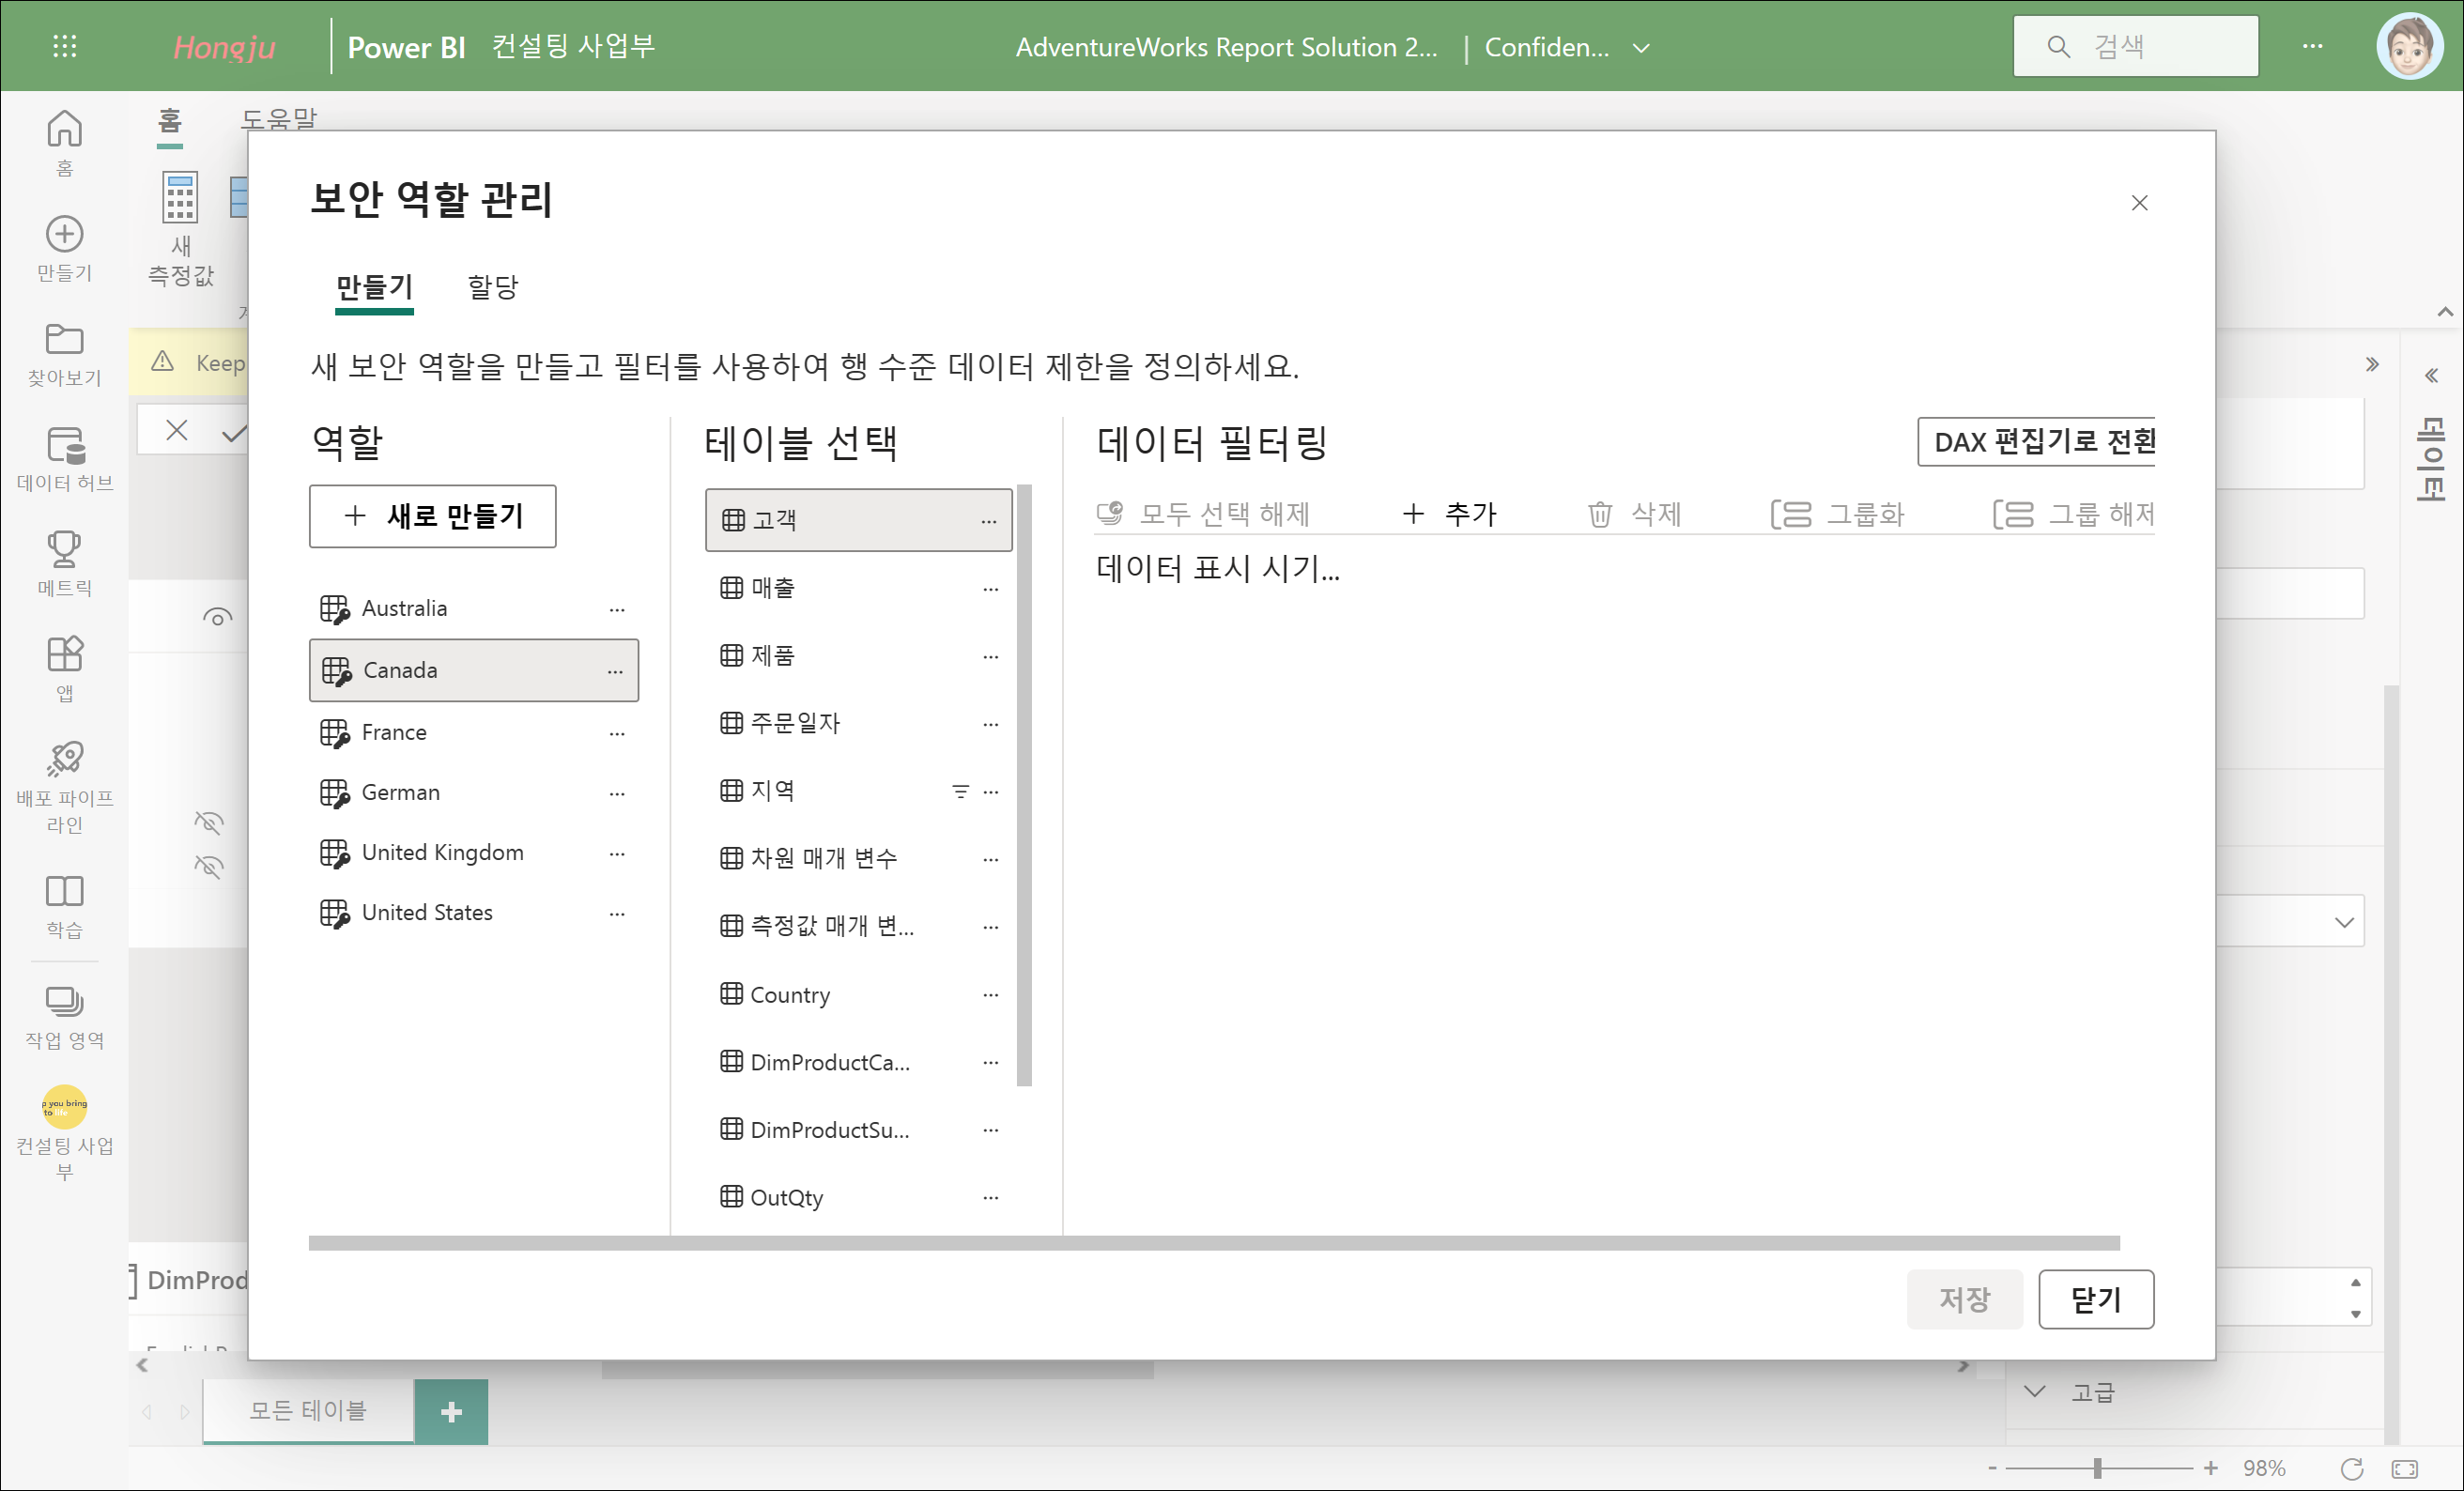Click the New measure (새 측정값) calculator icon
Screen dimensions: 2464x1491
click(180, 198)
